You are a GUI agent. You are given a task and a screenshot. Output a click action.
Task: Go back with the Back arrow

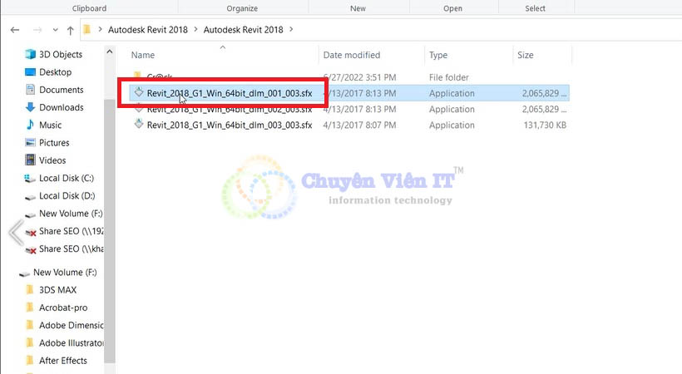(15, 30)
